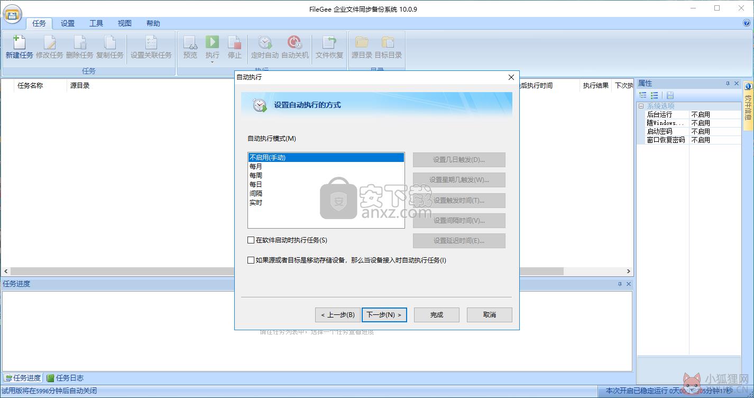The image size is (754, 398).
Task: Click the 任务名称 column header
Action: tap(41, 85)
